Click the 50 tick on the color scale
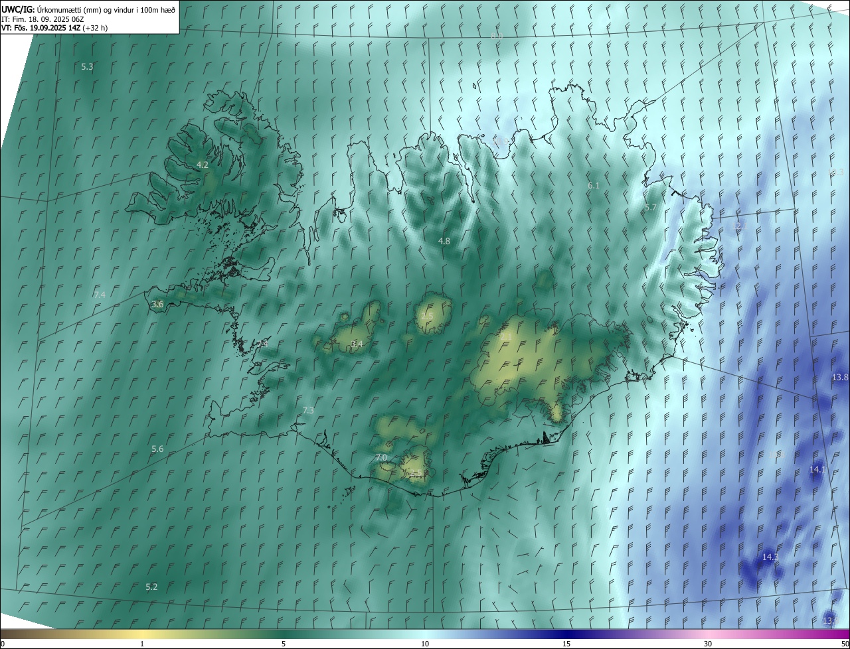Image resolution: width=850 pixels, height=649 pixels. click(x=845, y=644)
